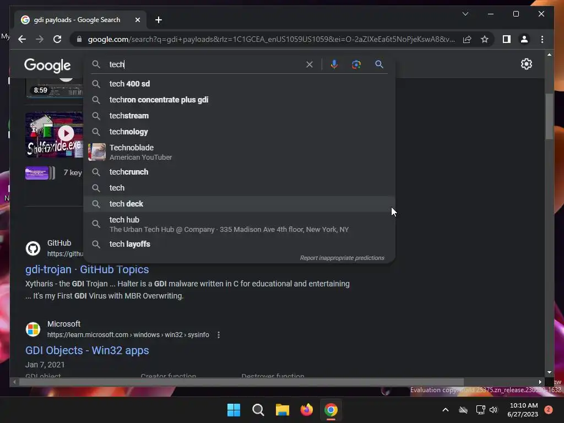Choose highlighted tech deck suggestion

point(239,204)
